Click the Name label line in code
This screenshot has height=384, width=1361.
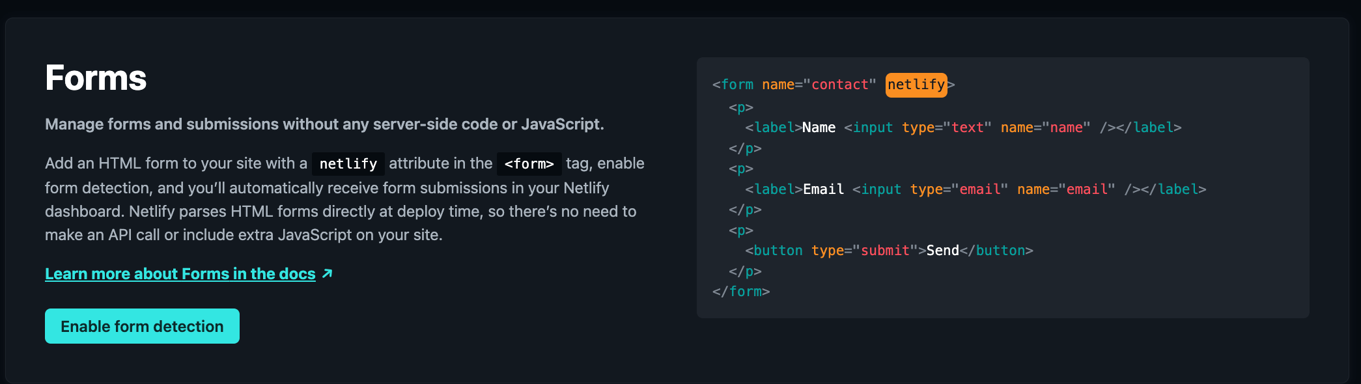[963, 128]
